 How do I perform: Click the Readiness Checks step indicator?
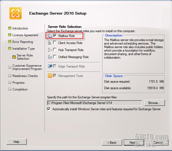coord(10,76)
